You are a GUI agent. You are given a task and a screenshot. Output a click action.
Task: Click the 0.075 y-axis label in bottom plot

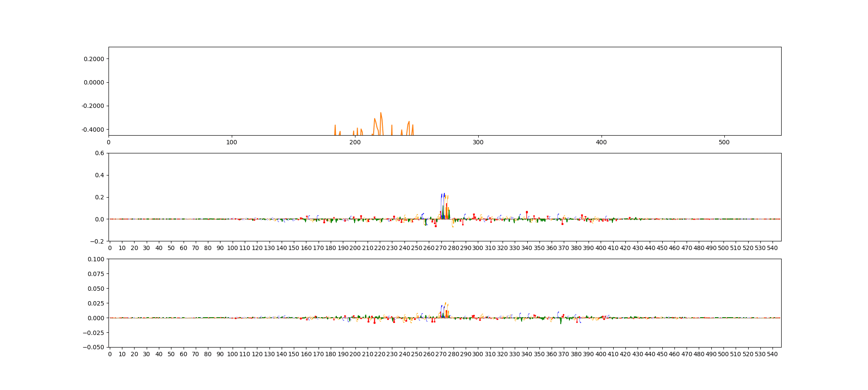(x=96, y=274)
